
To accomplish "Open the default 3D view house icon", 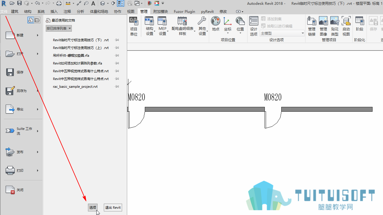I will pos(103,3).
